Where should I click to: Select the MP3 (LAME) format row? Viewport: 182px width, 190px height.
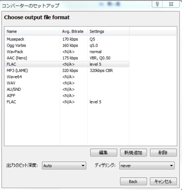tap(67, 70)
